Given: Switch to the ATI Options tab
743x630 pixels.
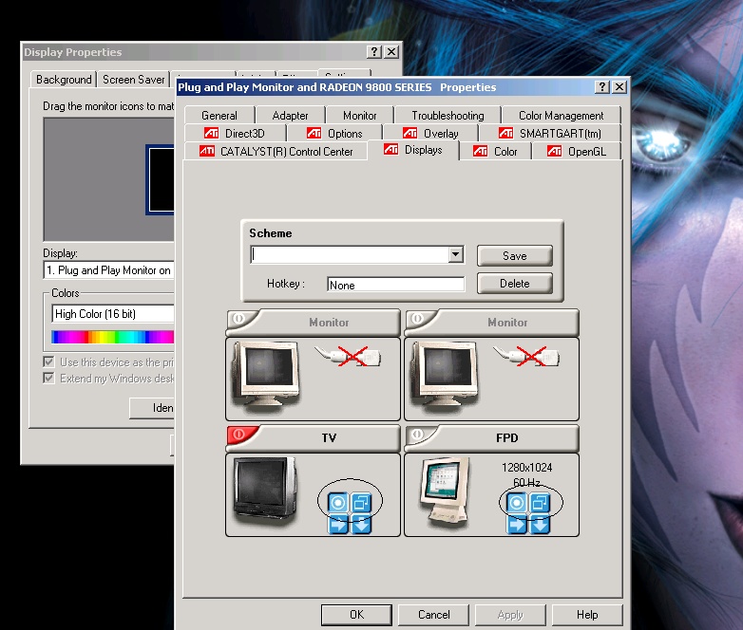Looking at the screenshot, I should [x=334, y=134].
